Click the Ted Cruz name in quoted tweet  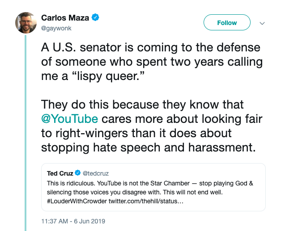(x=59, y=173)
